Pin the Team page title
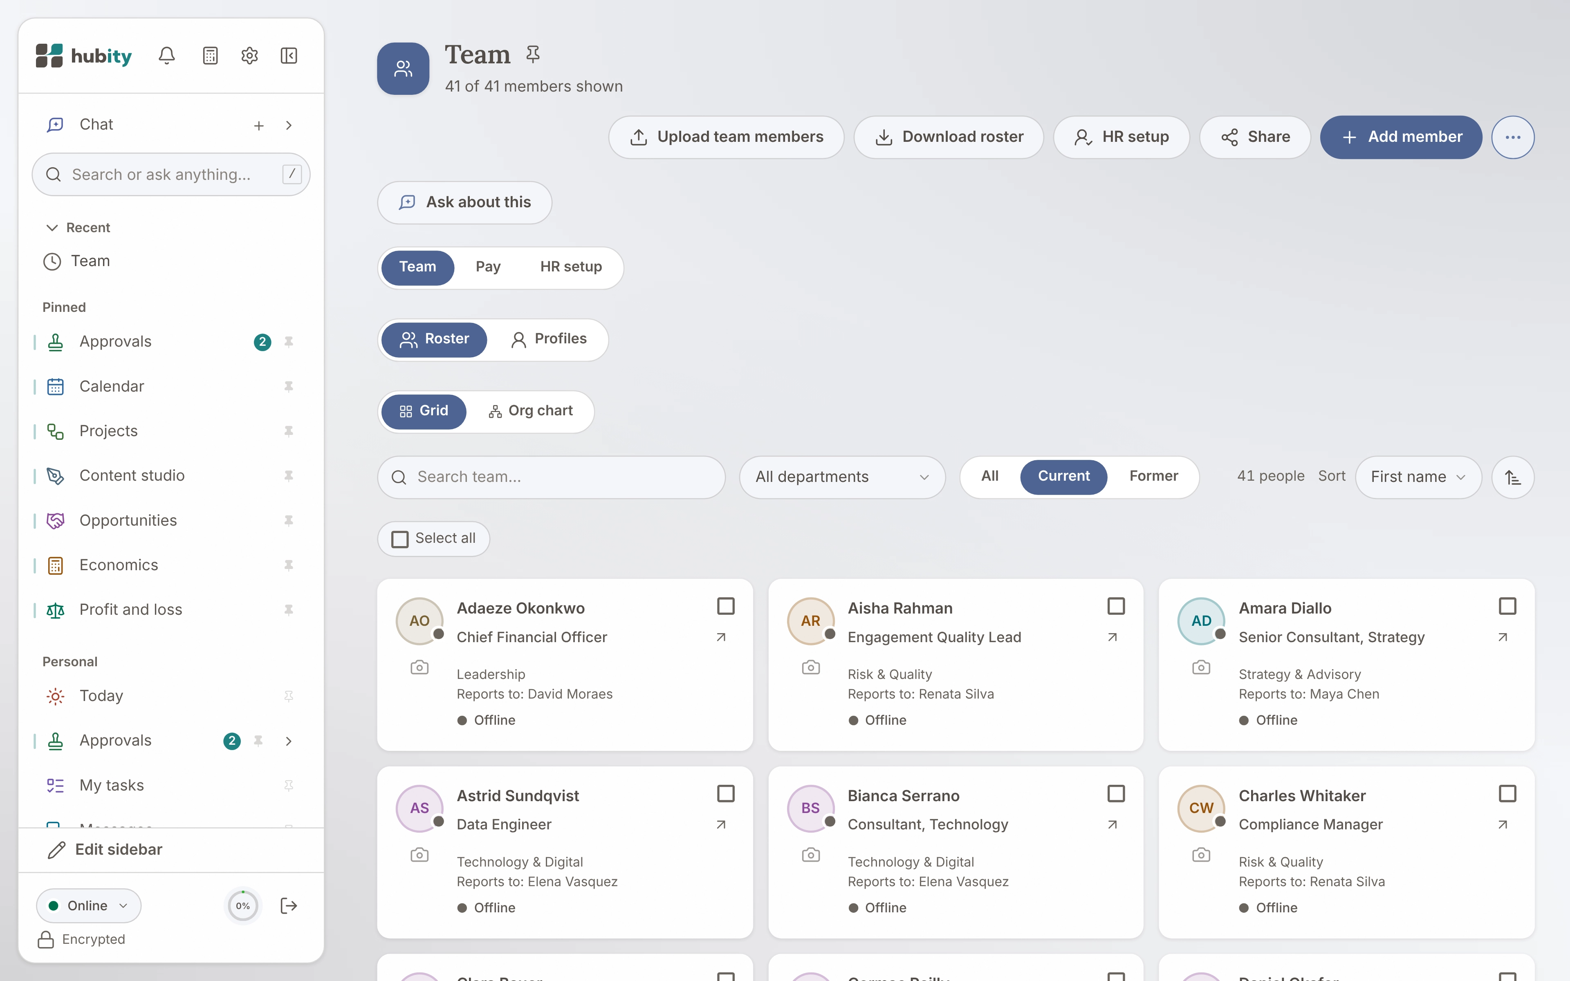The height and width of the screenshot is (981, 1570). [x=533, y=54]
